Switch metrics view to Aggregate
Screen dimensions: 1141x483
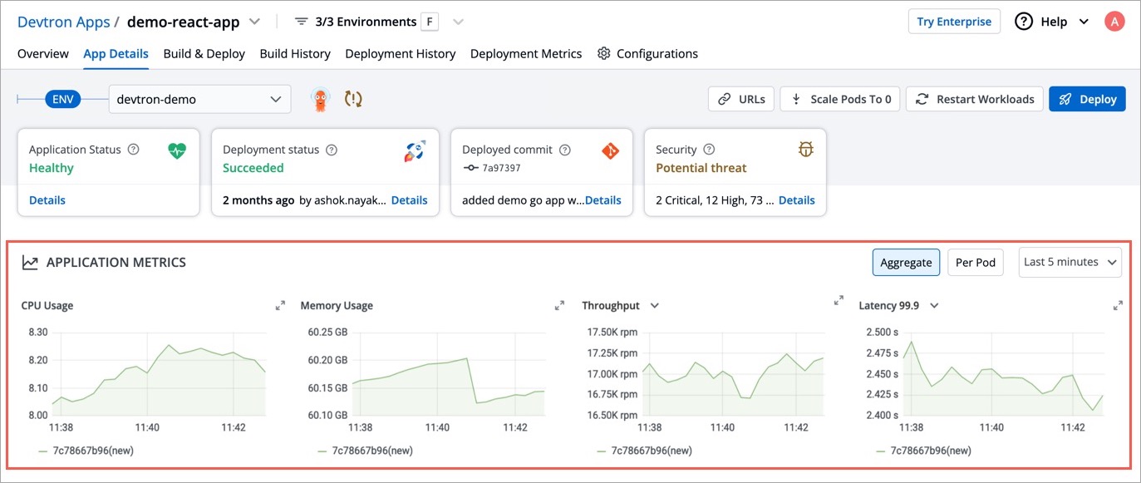tap(906, 262)
